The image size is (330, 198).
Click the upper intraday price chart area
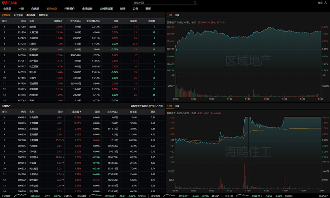[248, 49]
